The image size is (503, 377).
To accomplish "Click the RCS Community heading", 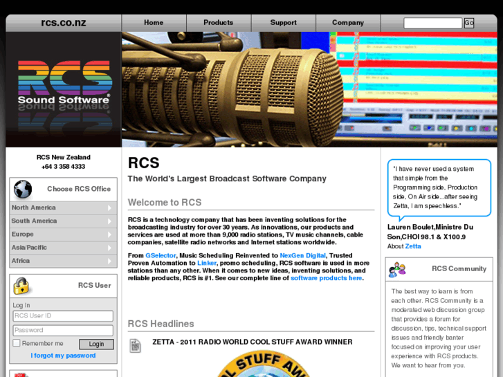I will pos(459,269).
